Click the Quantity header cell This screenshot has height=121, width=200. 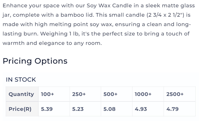pos(22,94)
